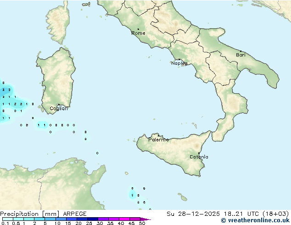Click the Rome city label
291x225 pixels.
138,33
